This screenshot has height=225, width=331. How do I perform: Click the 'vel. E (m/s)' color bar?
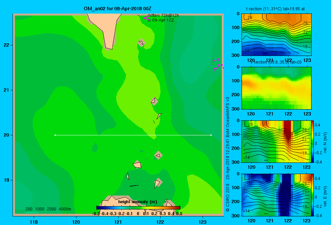[312, 195]
